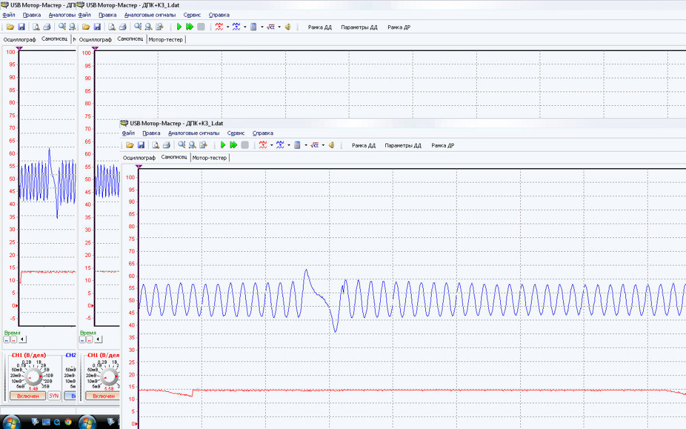Viewport: 686px width, 429px height.
Task: Launch Google Chrome from the taskbar
Action: (68, 422)
